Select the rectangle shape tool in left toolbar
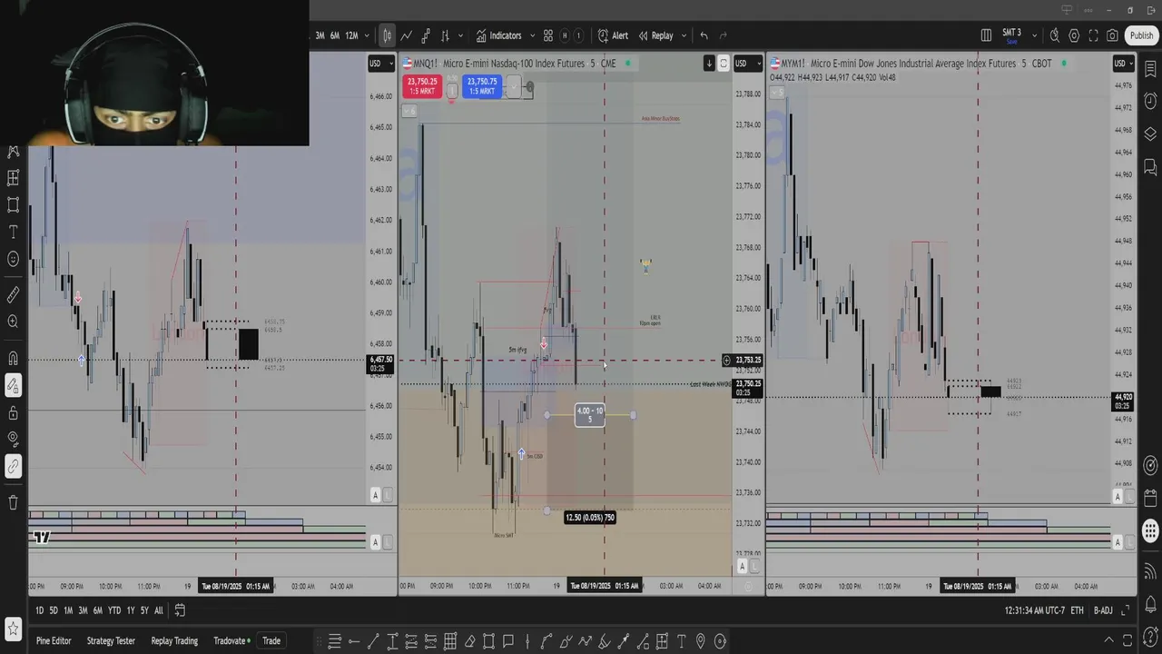This screenshot has width=1162, height=654. pos(13,204)
